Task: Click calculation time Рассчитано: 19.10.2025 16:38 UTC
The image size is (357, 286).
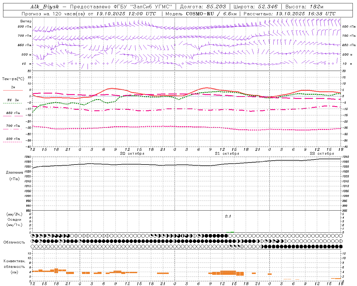Action: coord(290,14)
